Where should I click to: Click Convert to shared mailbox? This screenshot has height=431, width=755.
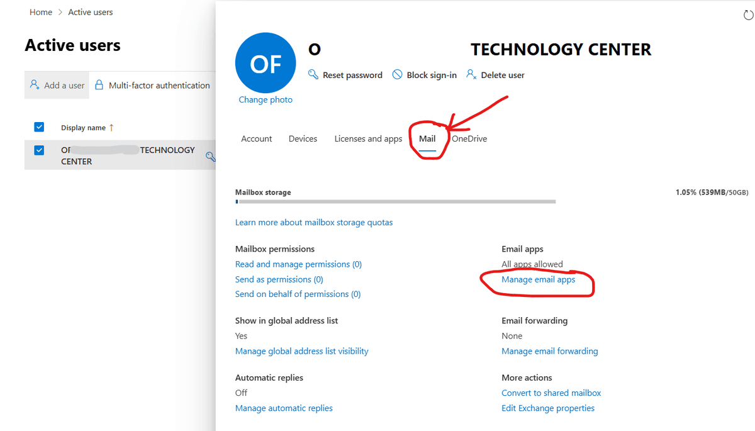tap(551, 393)
